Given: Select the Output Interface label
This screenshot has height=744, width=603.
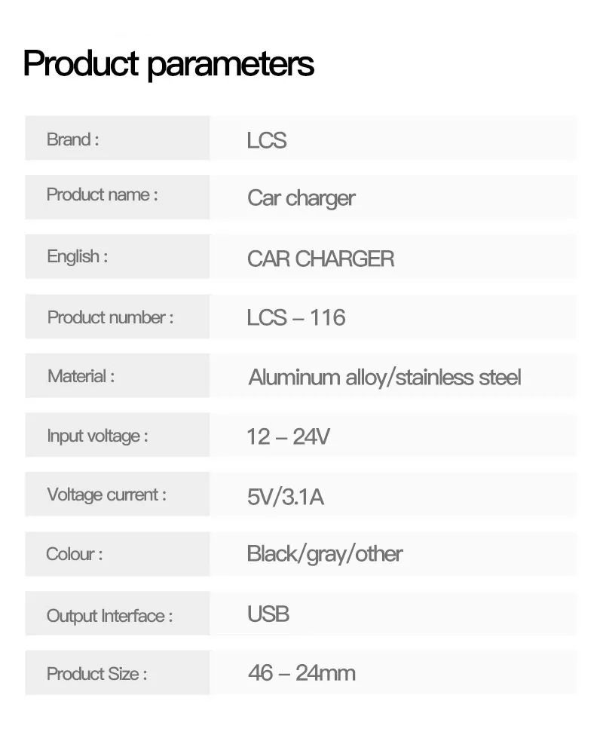Looking at the screenshot, I should click(x=109, y=616).
